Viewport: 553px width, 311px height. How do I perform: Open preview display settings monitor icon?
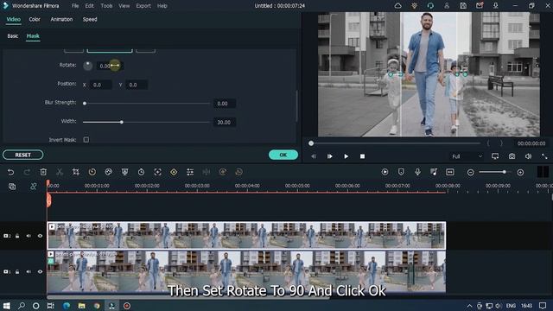click(495, 156)
